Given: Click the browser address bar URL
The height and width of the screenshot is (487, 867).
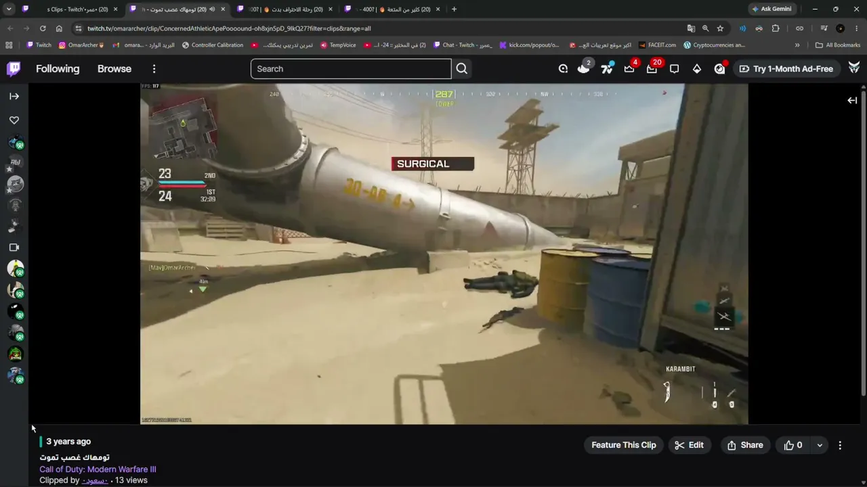Looking at the screenshot, I should tap(229, 28).
